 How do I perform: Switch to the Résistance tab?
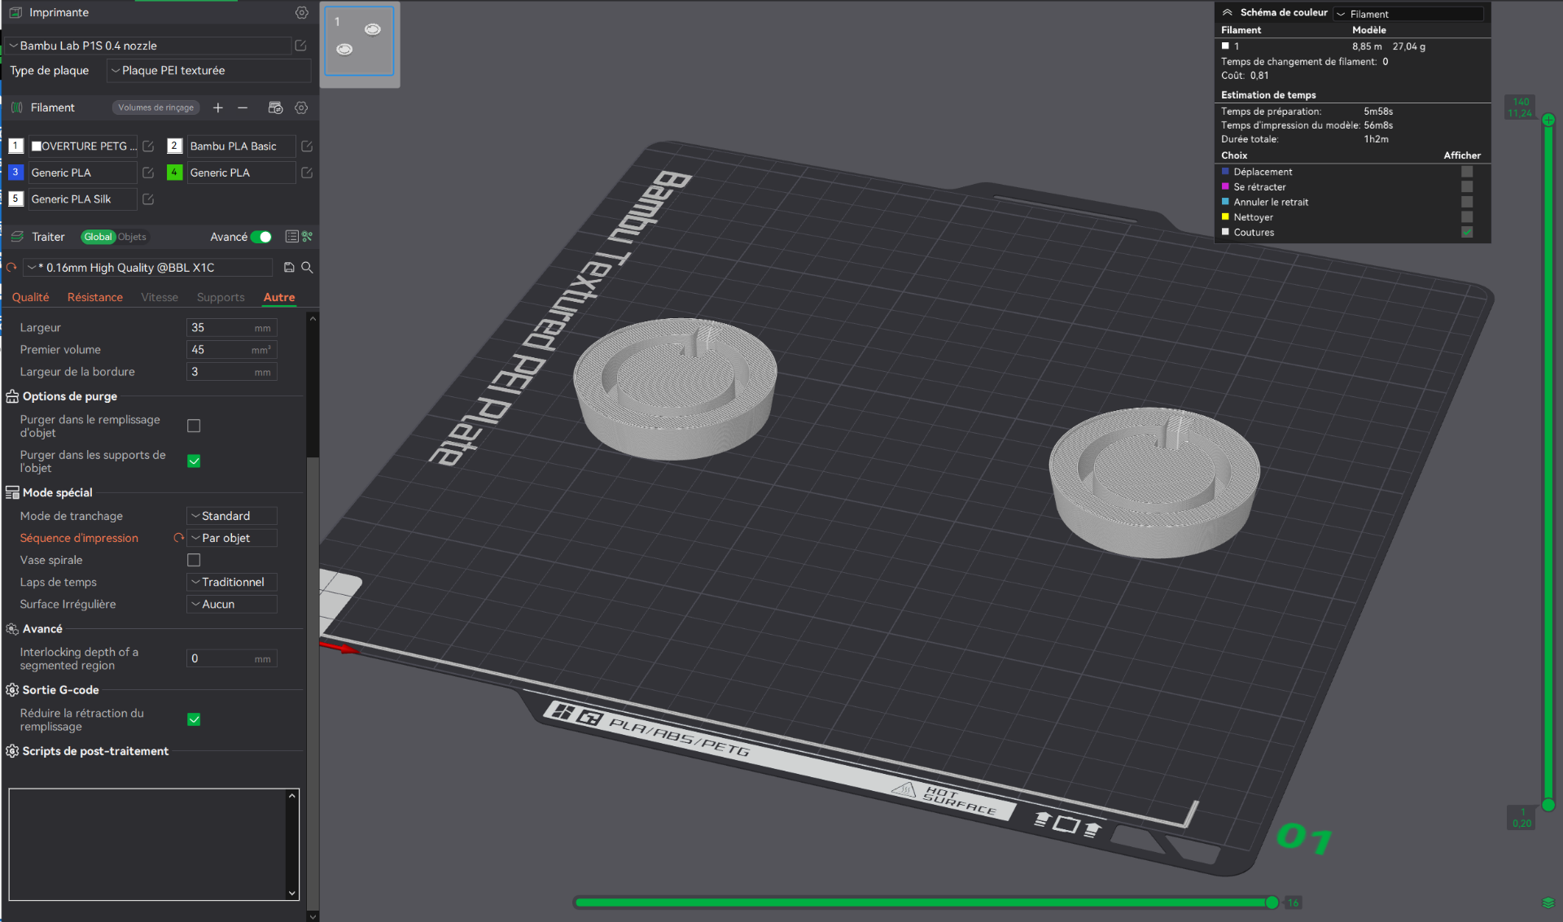(95, 297)
